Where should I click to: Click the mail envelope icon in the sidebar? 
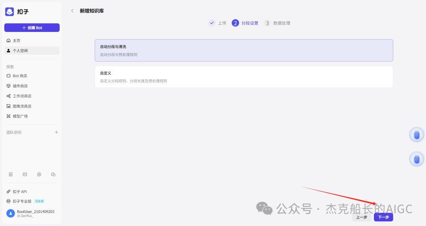click(x=25, y=174)
